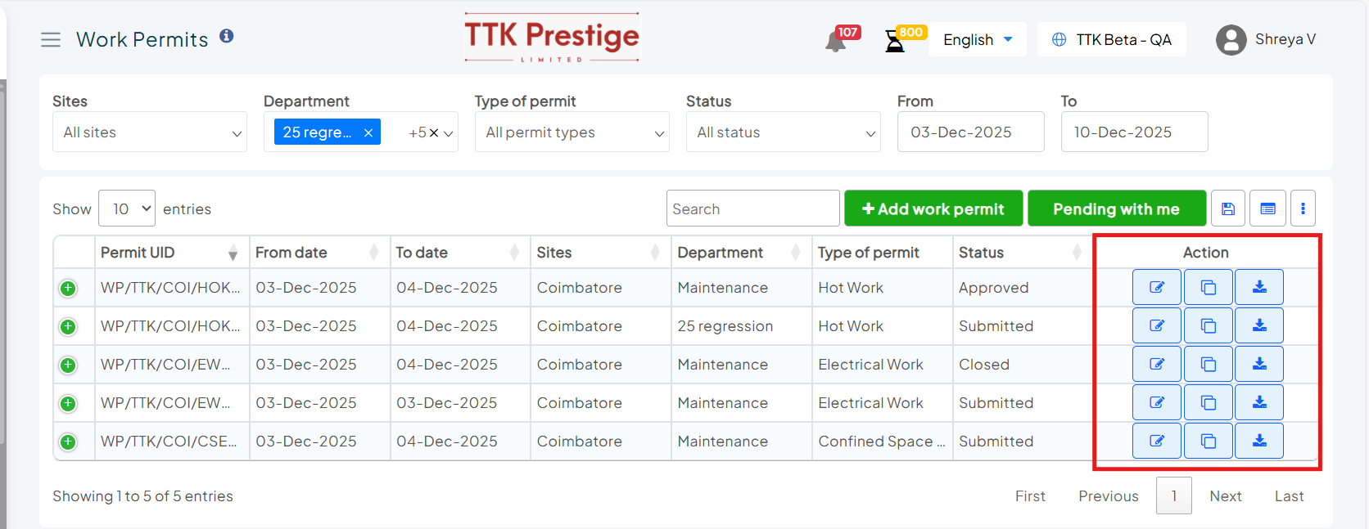Expand the 25 regression department row

(x=68, y=326)
